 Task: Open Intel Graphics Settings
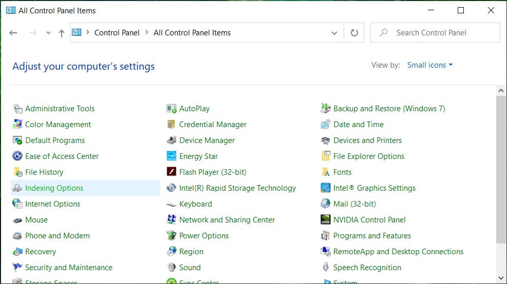click(374, 188)
